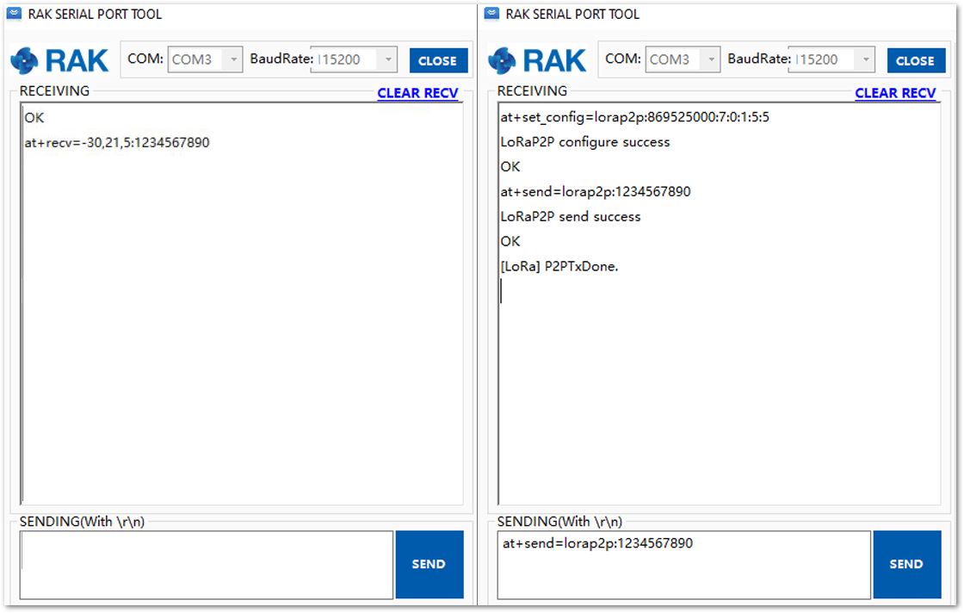Click the app icon in right window title bar
This screenshot has height=613, width=964.
(491, 13)
